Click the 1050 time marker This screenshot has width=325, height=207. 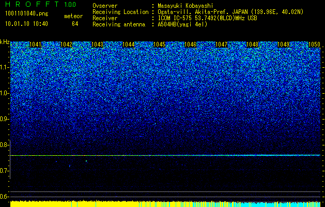click(x=315, y=45)
